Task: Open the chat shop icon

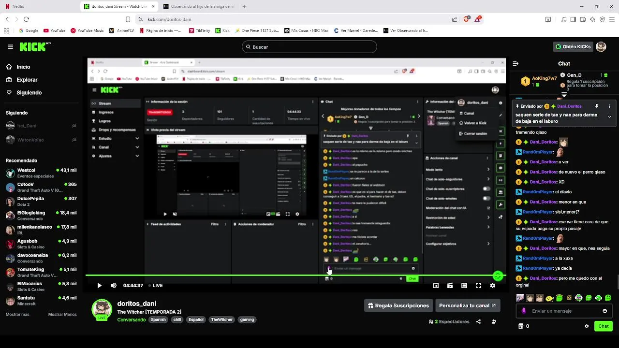Action: pyautogui.click(x=521, y=326)
